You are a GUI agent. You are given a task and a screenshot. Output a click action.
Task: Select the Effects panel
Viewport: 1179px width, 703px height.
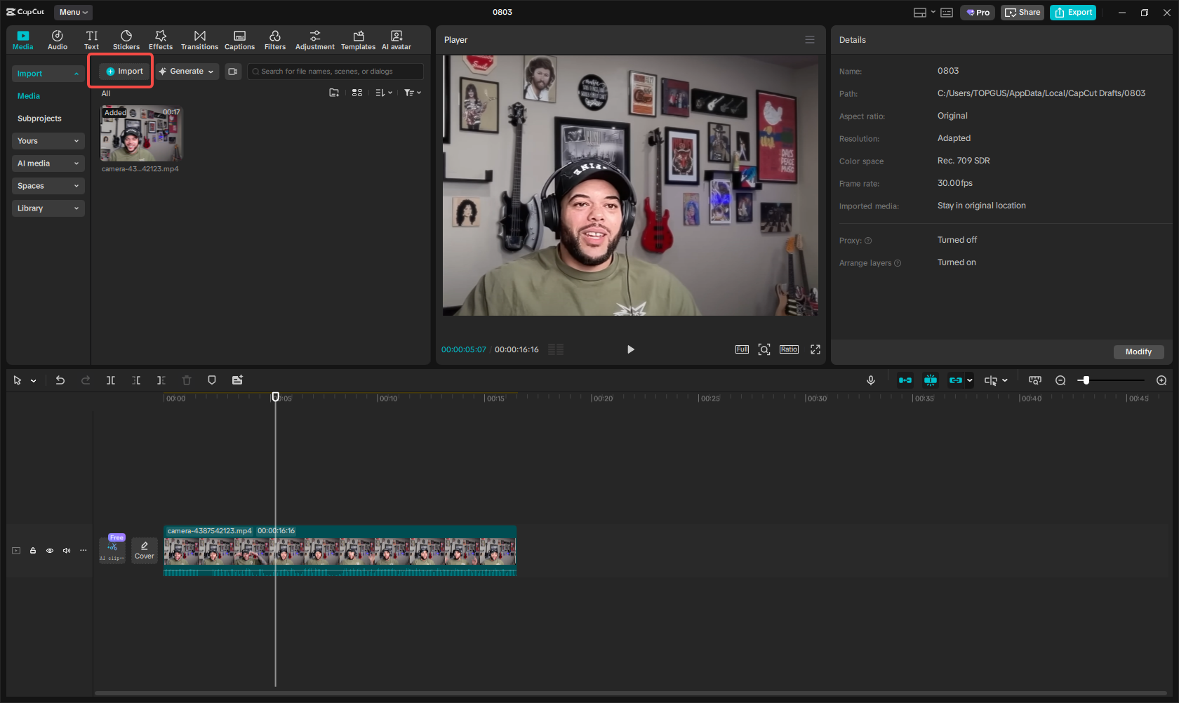click(x=160, y=39)
